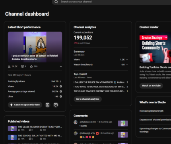Open I HAD TO GO TO SCHOOL SICK video
This screenshot has width=171, height=144.
click(99, 87)
